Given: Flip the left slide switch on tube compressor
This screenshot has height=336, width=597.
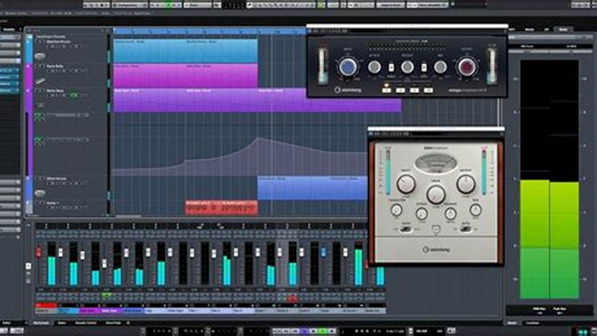Looking at the screenshot, I should point(406,229).
